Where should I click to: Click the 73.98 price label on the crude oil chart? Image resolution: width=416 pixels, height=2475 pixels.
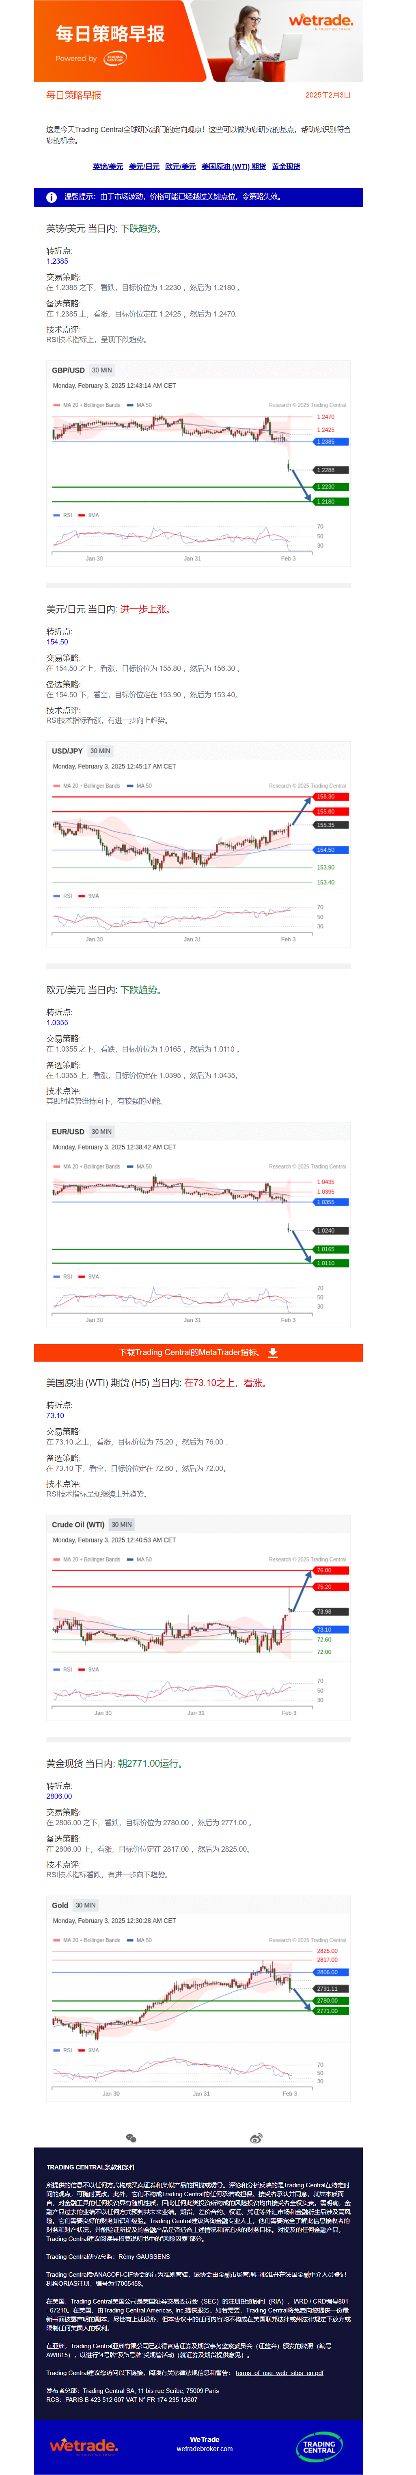pyautogui.click(x=330, y=1611)
